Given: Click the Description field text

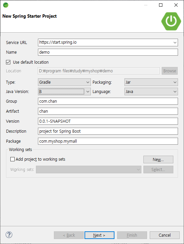Looking at the screenshot, I should pos(108,131).
